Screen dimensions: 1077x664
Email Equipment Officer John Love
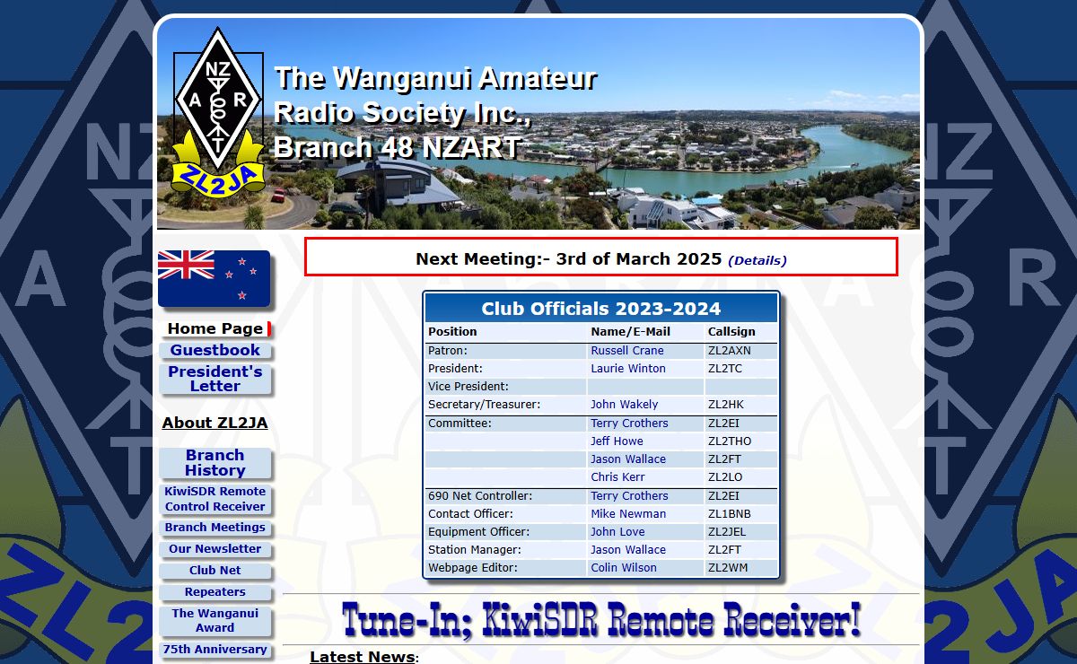[617, 532]
